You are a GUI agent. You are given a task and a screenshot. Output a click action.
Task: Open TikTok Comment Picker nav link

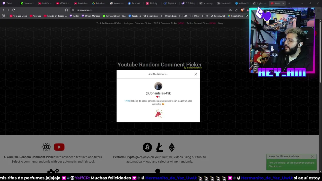(169, 23)
